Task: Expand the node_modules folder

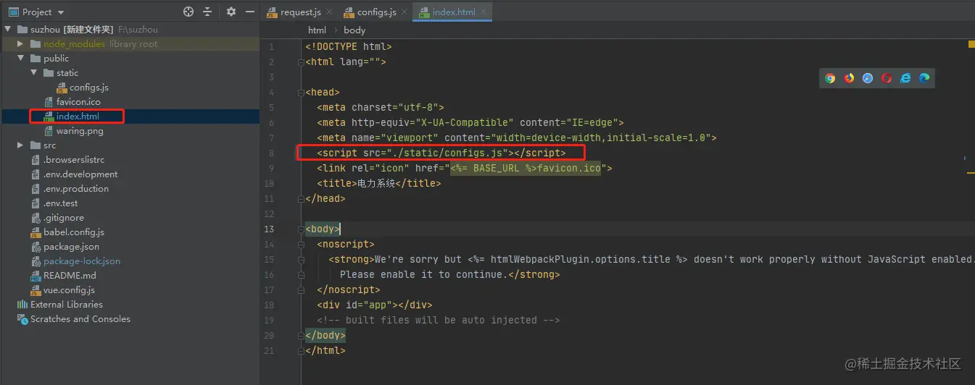Action: pos(21,44)
